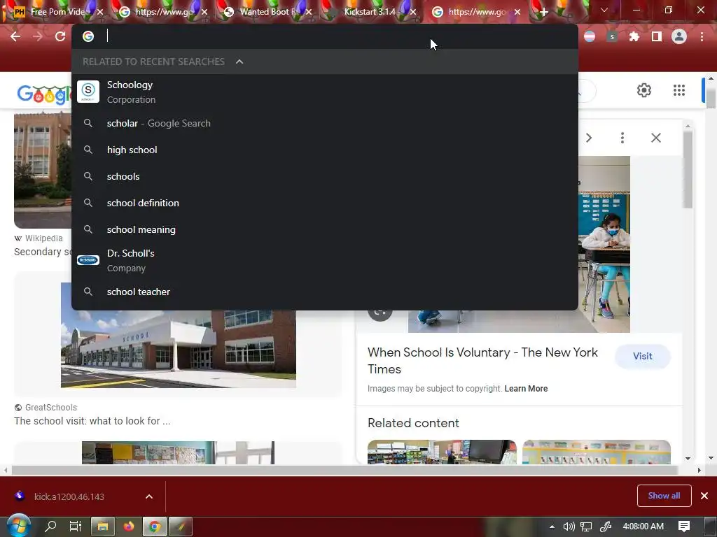Open Chrome three-dot menu
Image resolution: width=717 pixels, height=537 pixels.
click(x=702, y=36)
